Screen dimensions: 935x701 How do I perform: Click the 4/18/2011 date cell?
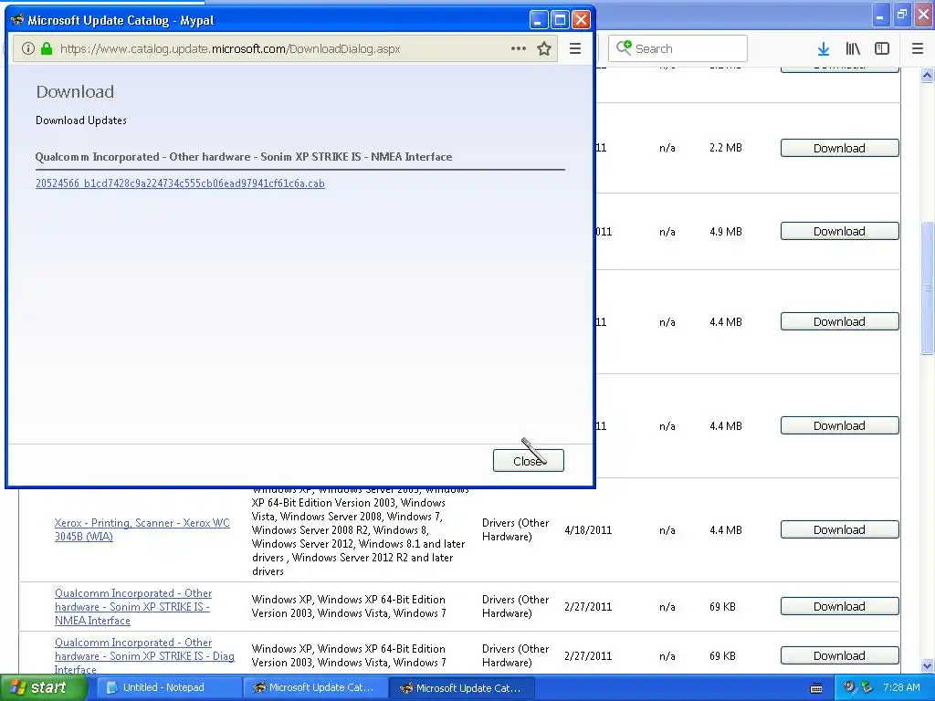[588, 530]
